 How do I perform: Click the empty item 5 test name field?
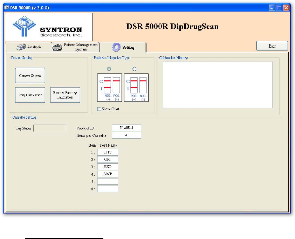(x=108, y=181)
